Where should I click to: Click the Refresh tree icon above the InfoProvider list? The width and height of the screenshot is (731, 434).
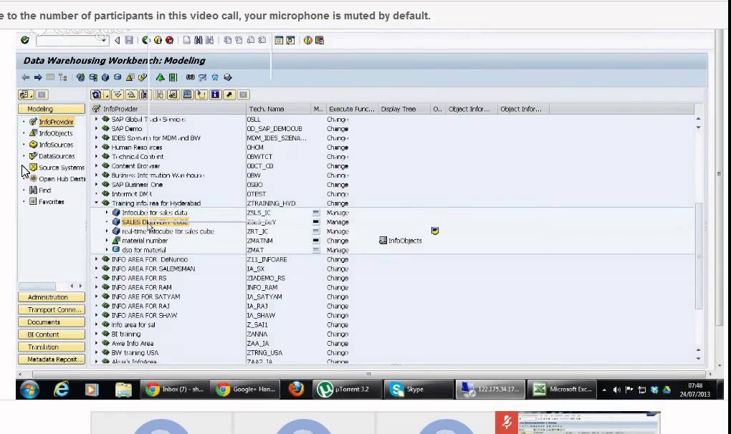tap(96, 95)
